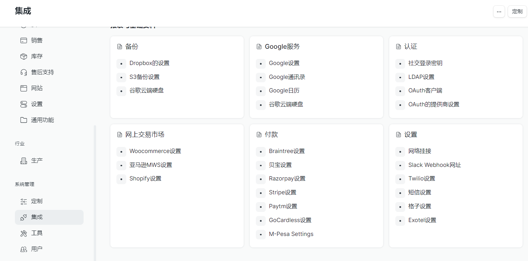Click the 库存 box icon in sidebar
The width and height of the screenshot is (528, 261).
click(24, 57)
